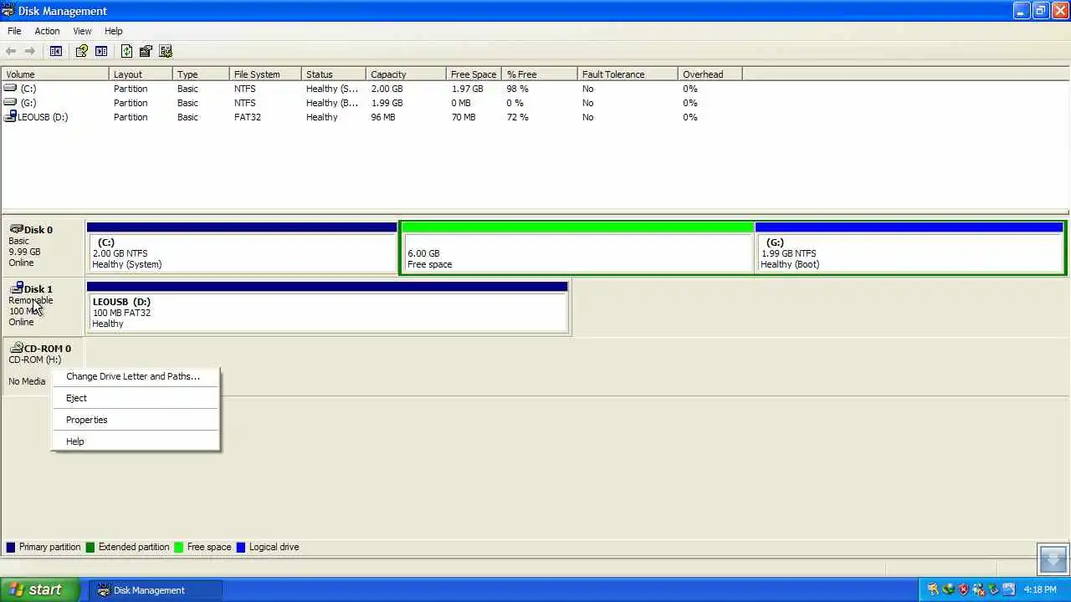Viewport: 1071px width, 602px height.
Task: Sort by the Type column header
Action: [x=200, y=74]
